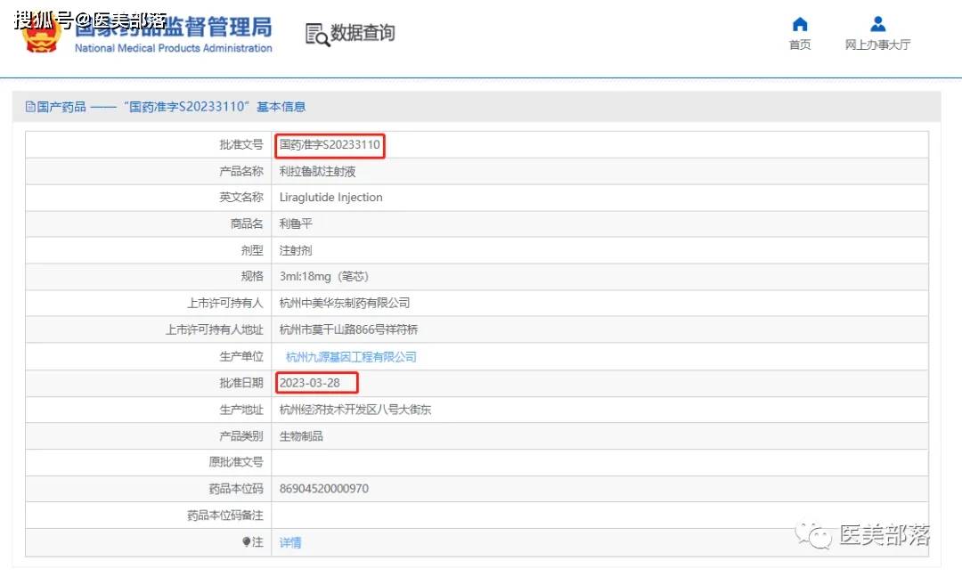This screenshot has width=962, height=577.
Task: Click the 药品本位码 row label
Action: (x=235, y=489)
